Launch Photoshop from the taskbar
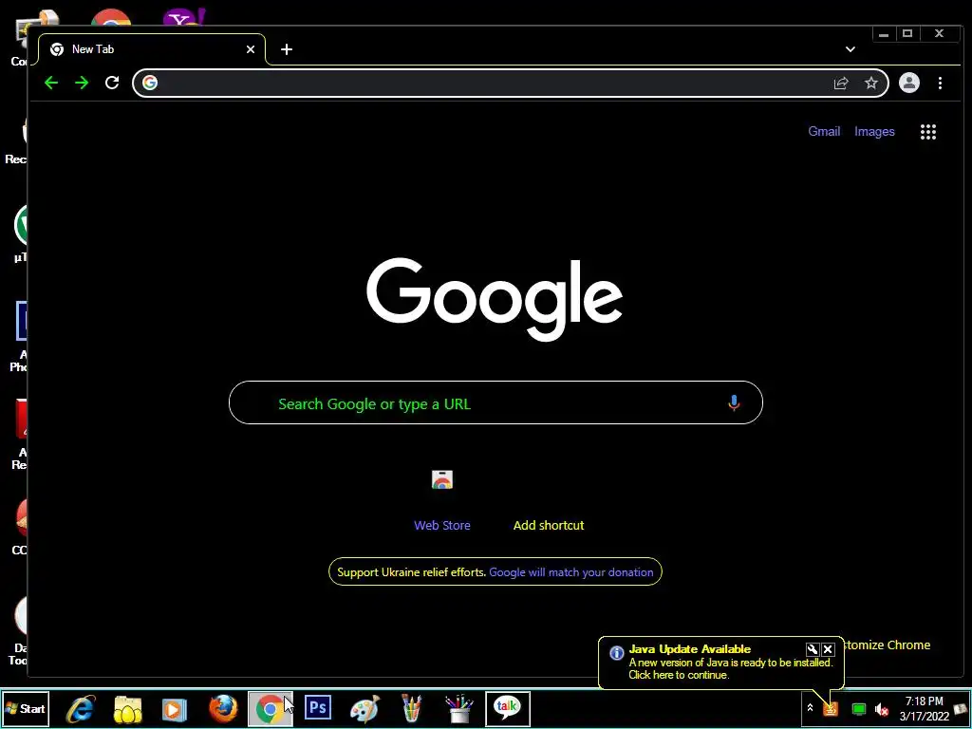 (x=318, y=707)
